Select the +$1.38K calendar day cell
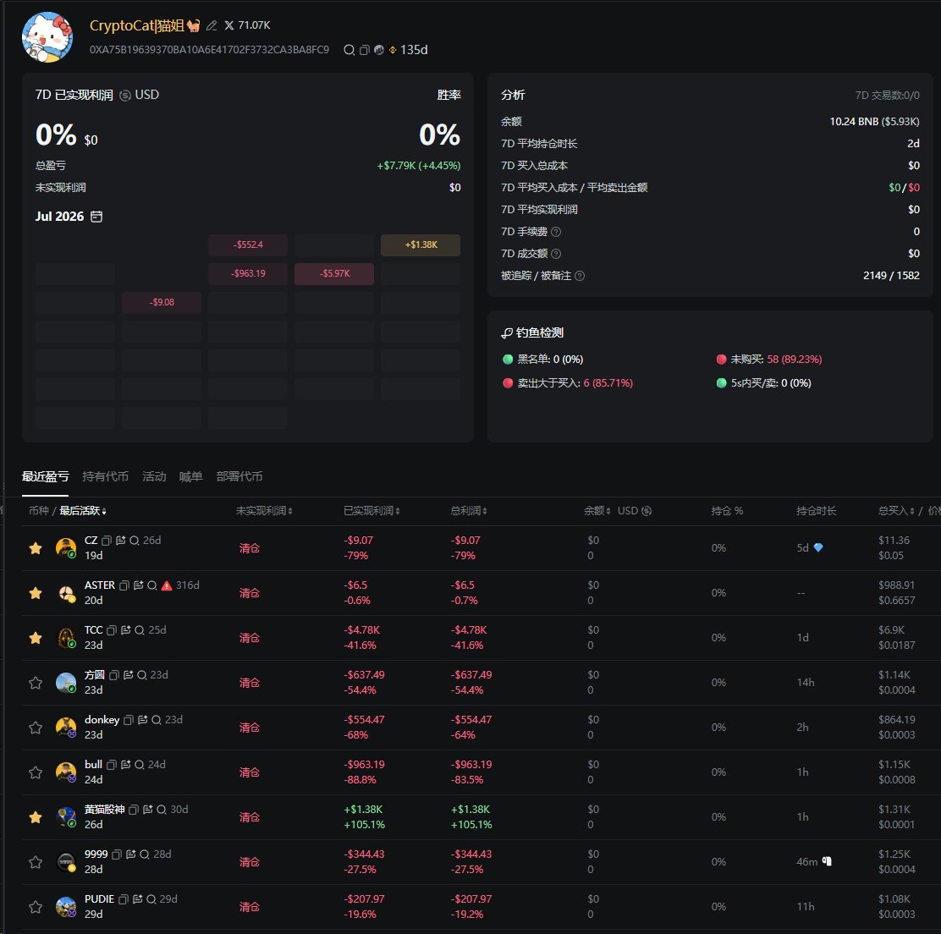Image resolution: width=941 pixels, height=934 pixels. point(420,244)
